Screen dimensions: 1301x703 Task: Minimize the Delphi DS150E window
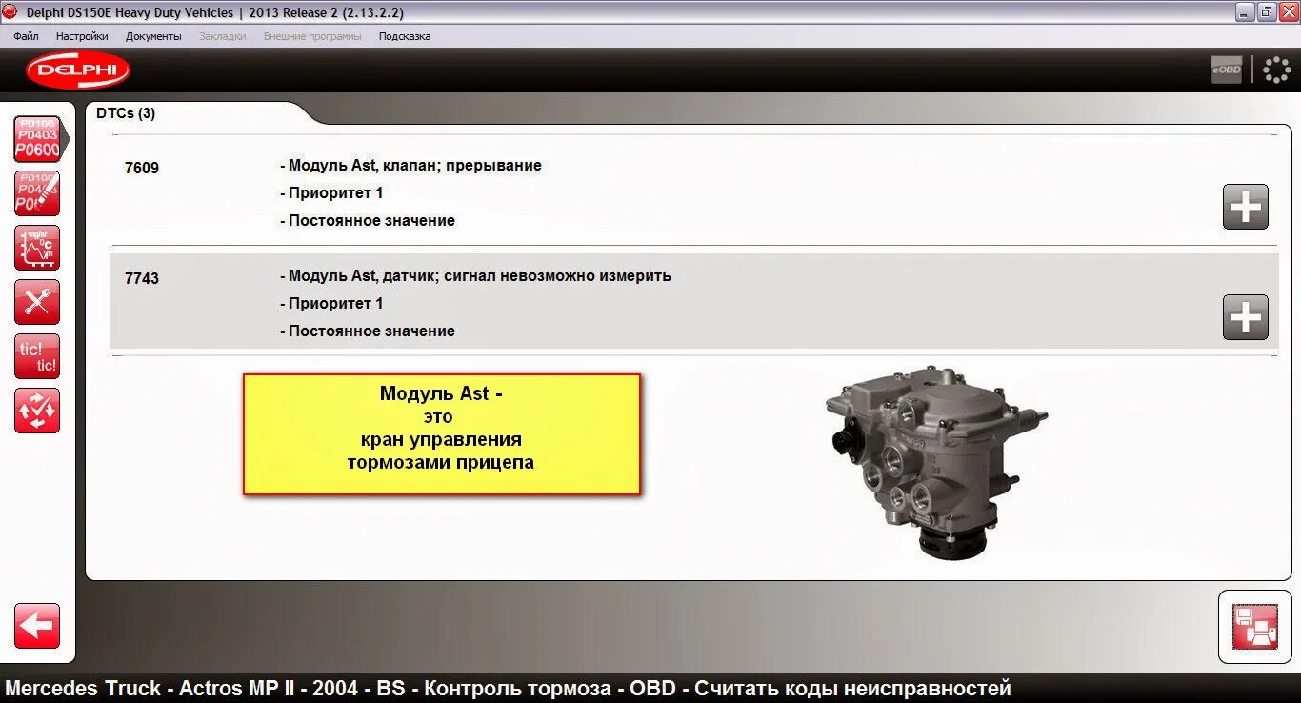pos(1245,11)
